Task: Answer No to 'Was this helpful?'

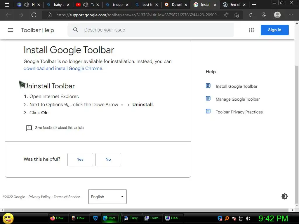Action: pos(108,160)
